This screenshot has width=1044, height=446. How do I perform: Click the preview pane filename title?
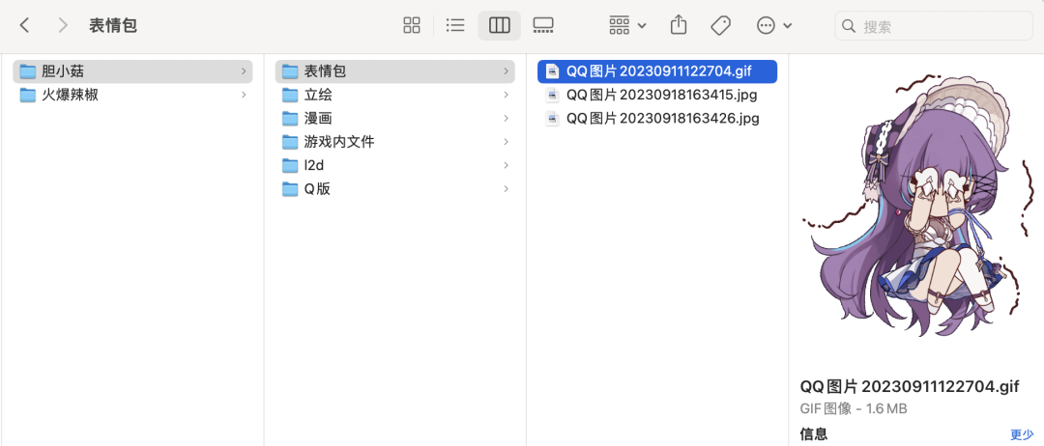click(x=910, y=387)
